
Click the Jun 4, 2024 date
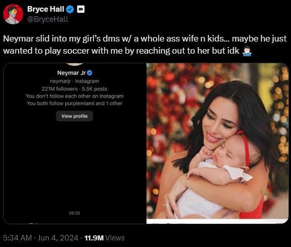click(x=58, y=238)
